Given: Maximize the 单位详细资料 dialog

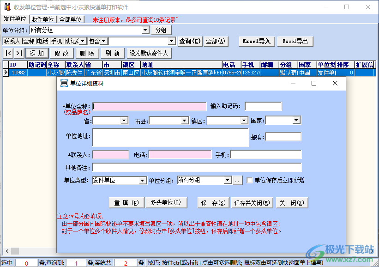Looking at the screenshot, I should tap(314, 83).
